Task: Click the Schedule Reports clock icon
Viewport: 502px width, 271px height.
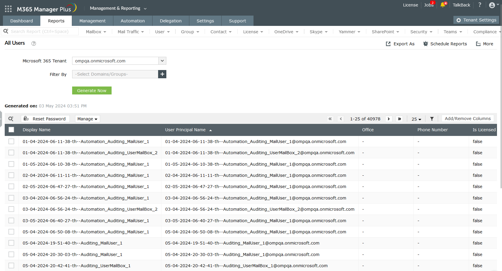Action: click(x=426, y=44)
